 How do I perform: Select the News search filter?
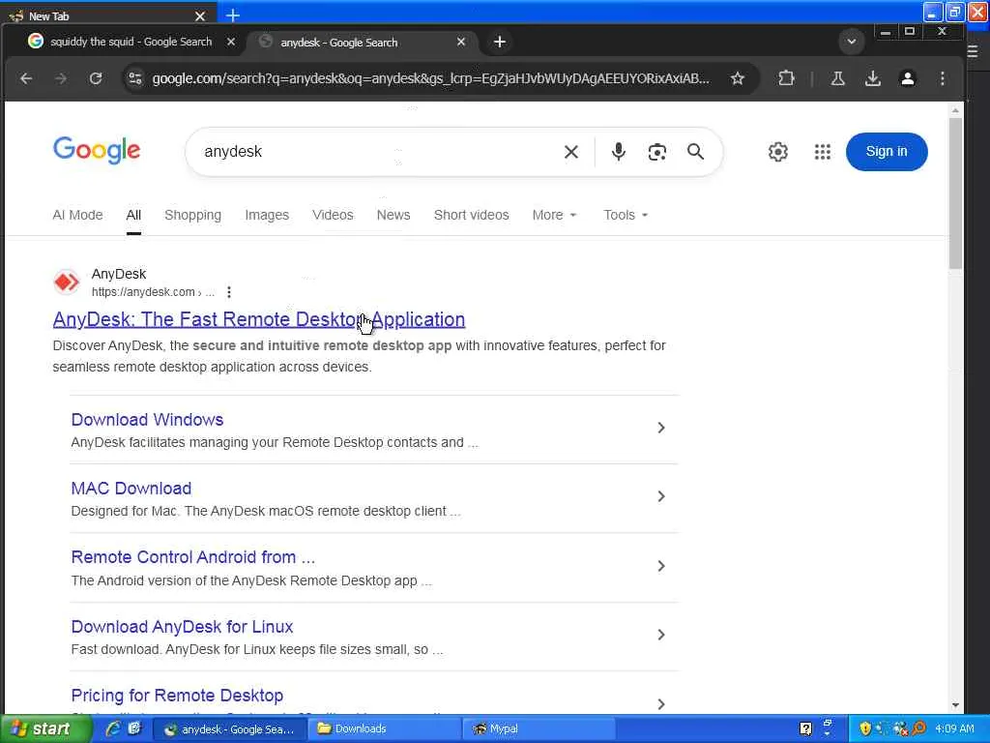click(393, 215)
